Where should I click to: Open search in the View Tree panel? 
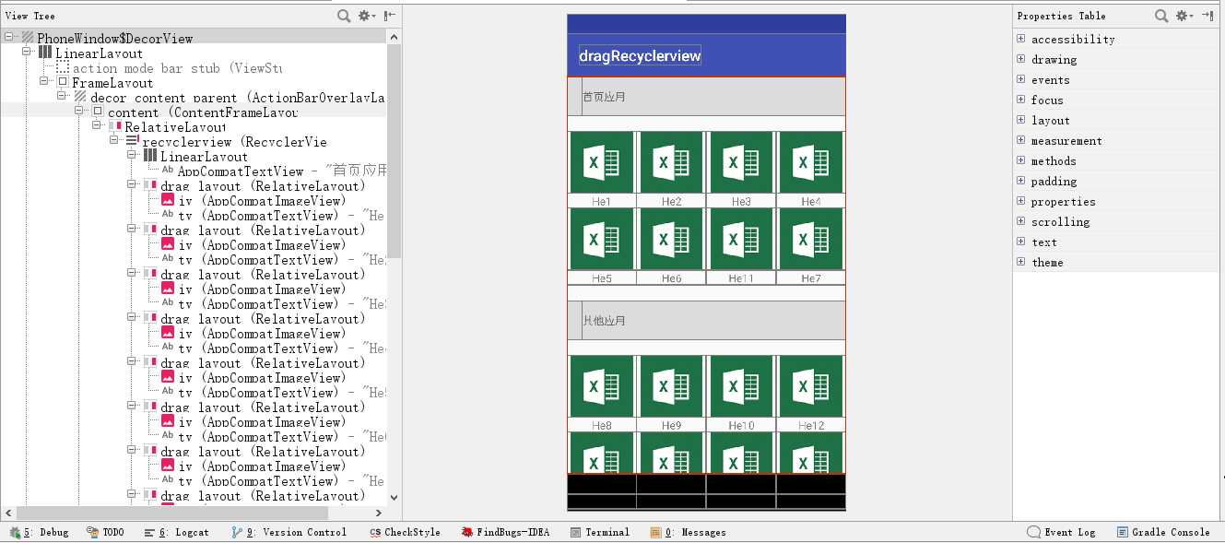344,16
